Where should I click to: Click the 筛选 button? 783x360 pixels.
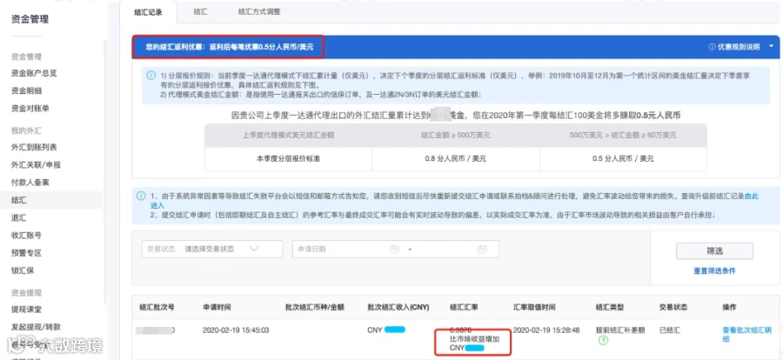click(714, 251)
